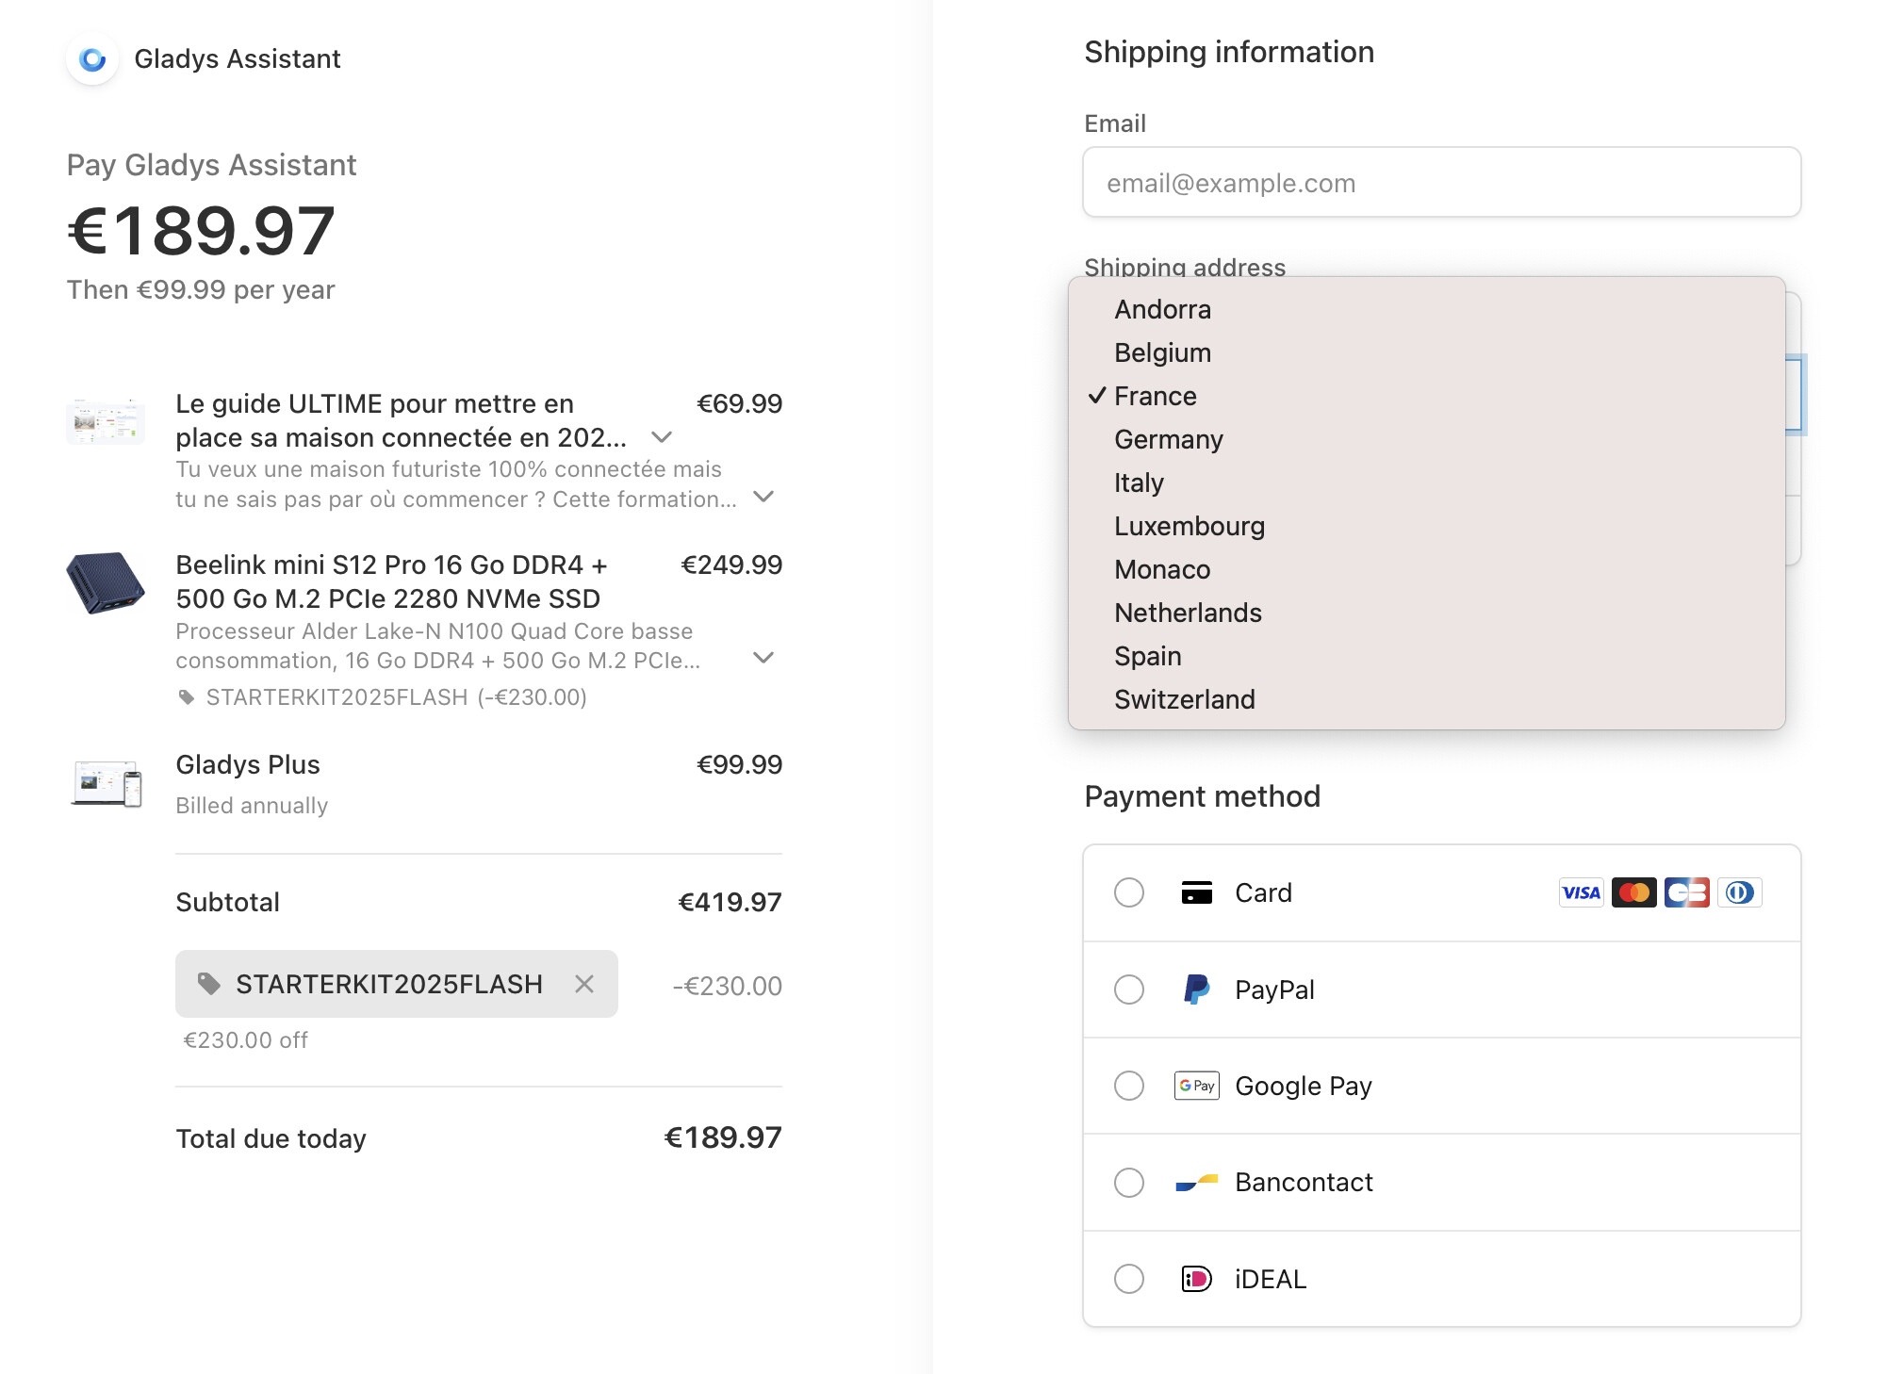Choose Netherlands from country list

point(1426,613)
